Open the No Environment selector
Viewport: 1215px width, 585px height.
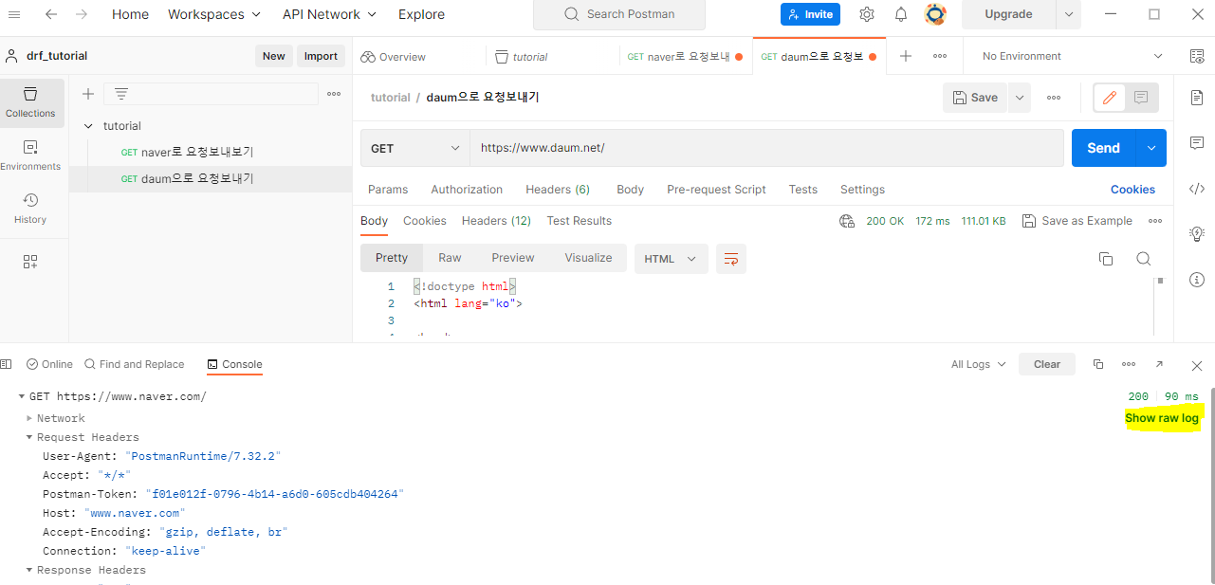tap(1072, 56)
